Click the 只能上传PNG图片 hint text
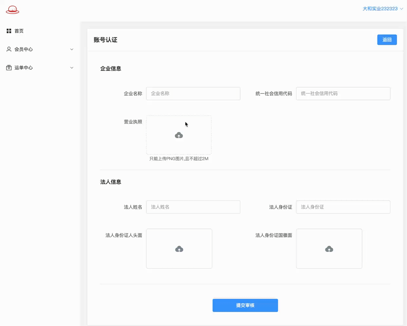Screen dimensions: 407x326 [179, 159]
